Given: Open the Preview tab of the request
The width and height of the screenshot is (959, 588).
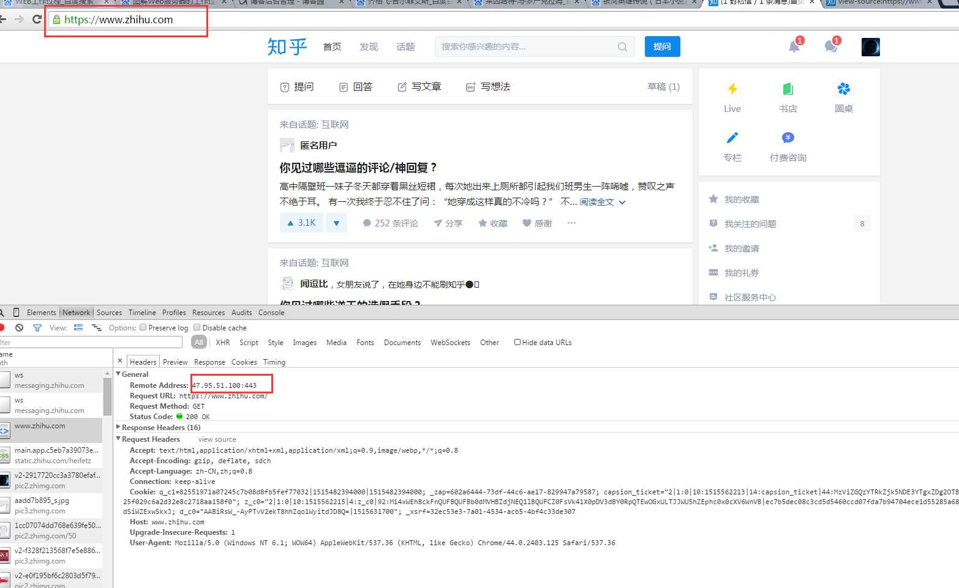Looking at the screenshot, I should pos(175,362).
